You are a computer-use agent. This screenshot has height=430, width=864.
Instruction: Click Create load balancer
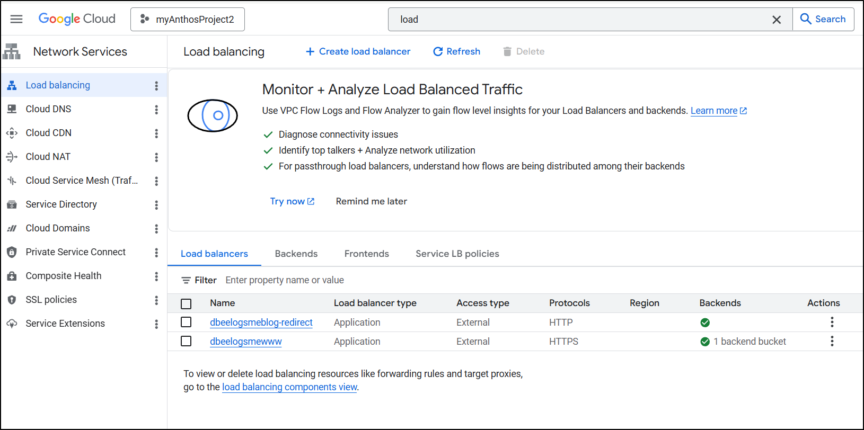coord(358,51)
